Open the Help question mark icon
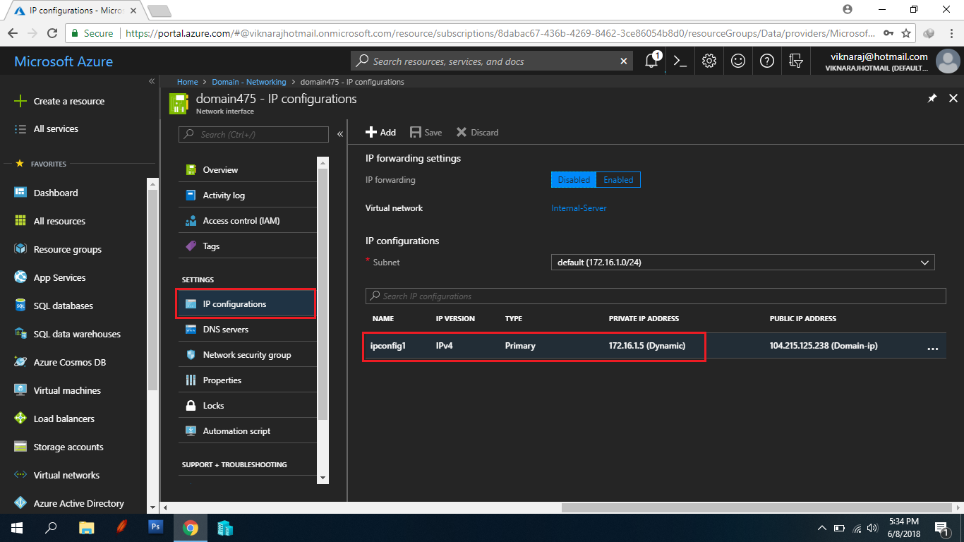This screenshot has width=964, height=542. click(766, 61)
